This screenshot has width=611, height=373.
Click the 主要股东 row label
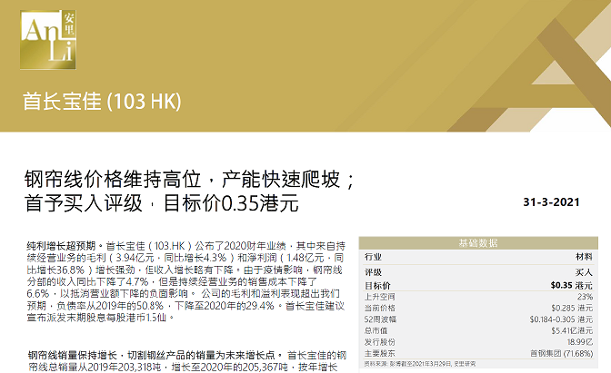tap(379, 353)
